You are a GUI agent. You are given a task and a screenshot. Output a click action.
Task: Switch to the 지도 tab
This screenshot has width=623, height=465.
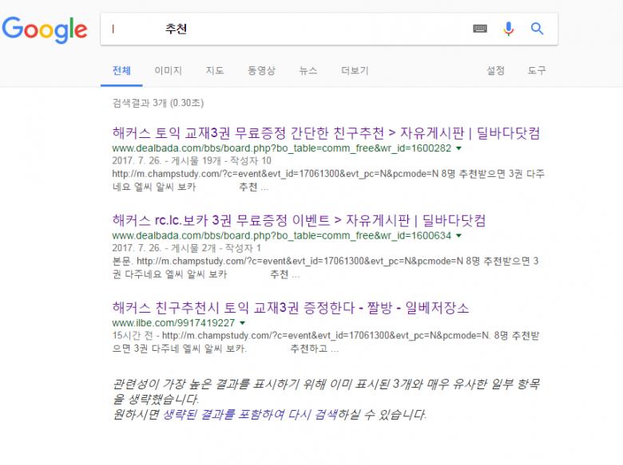(x=215, y=71)
